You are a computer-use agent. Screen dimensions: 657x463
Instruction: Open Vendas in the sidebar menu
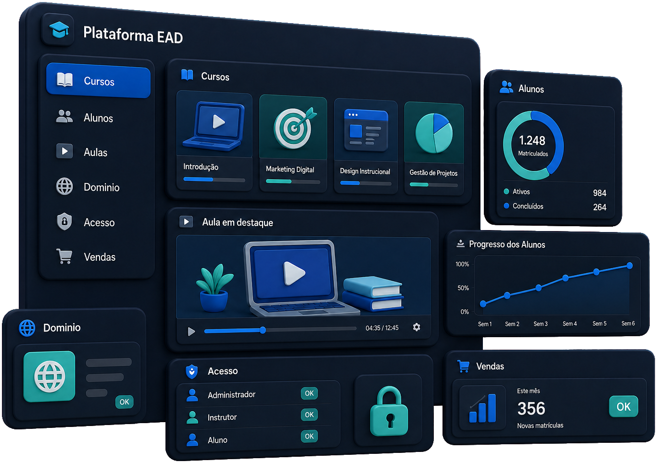98,257
